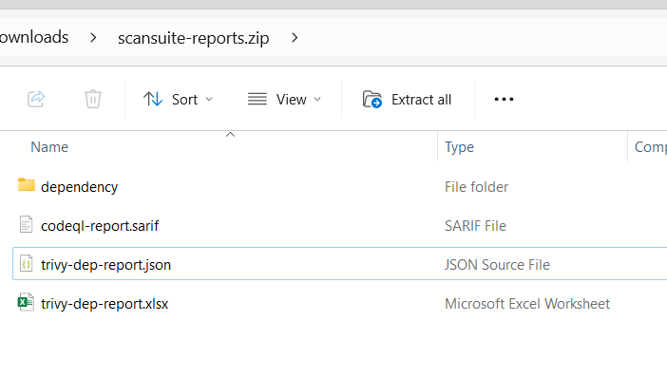Click the partially visible Compressed column header
This screenshot has width=667, height=378.
pos(651,147)
